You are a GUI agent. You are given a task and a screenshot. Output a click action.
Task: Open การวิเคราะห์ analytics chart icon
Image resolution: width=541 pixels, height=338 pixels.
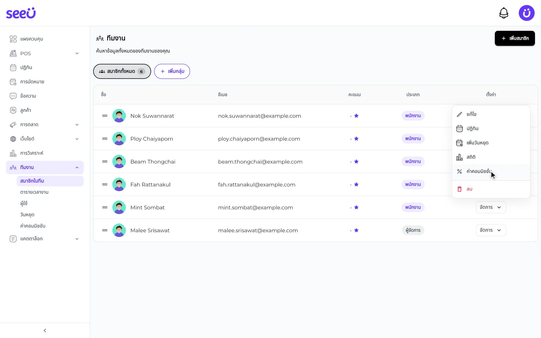13,153
